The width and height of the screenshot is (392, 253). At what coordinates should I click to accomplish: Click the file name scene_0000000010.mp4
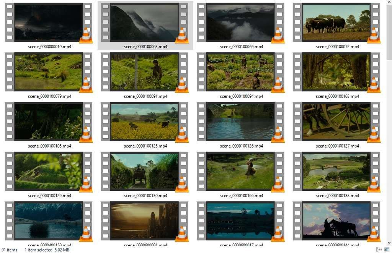49,47
